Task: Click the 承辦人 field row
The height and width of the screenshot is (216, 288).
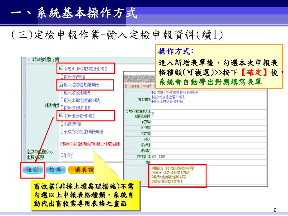Action: click(x=196, y=139)
